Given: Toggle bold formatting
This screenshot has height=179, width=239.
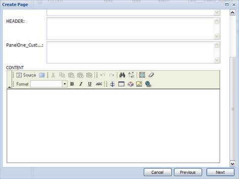Looking at the screenshot, I should click(72, 84).
